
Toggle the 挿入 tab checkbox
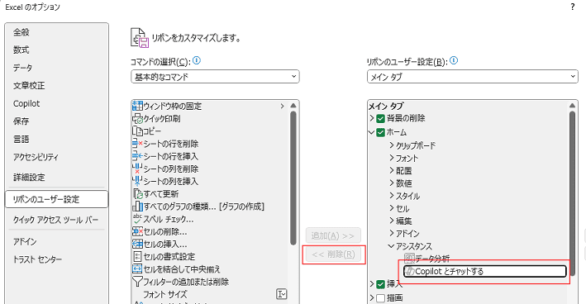point(380,284)
